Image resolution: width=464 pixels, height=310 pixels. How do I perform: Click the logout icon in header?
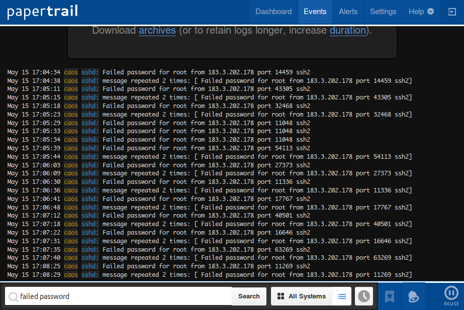(451, 12)
